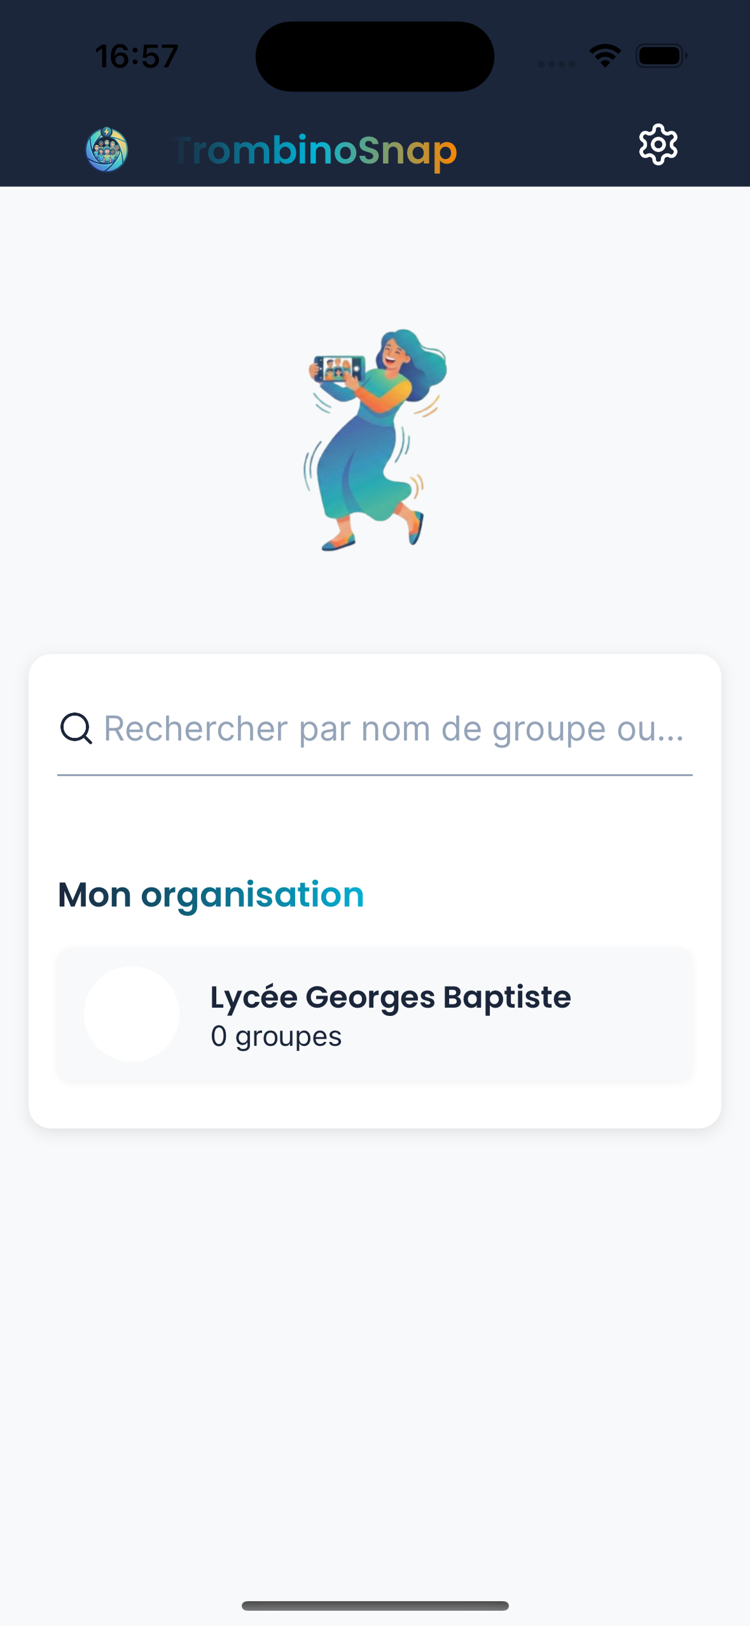Click the dancing woman selfie illustration
The height and width of the screenshot is (1626, 750).
point(375,440)
